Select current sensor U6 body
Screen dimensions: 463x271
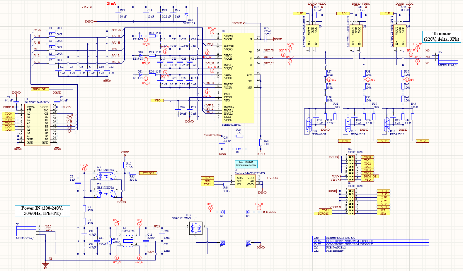coord(400,36)
